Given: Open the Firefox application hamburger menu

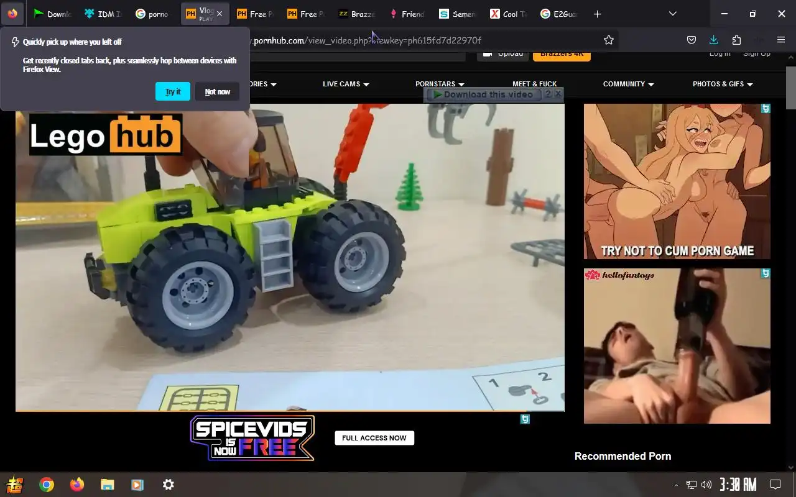Looking at the screenshot, I should point(781,40).
